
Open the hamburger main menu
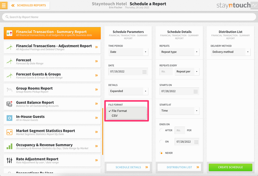point(4,5)
